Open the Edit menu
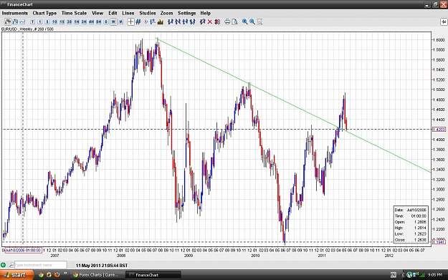This screenshot has height=280, width=448. point(113,13)
